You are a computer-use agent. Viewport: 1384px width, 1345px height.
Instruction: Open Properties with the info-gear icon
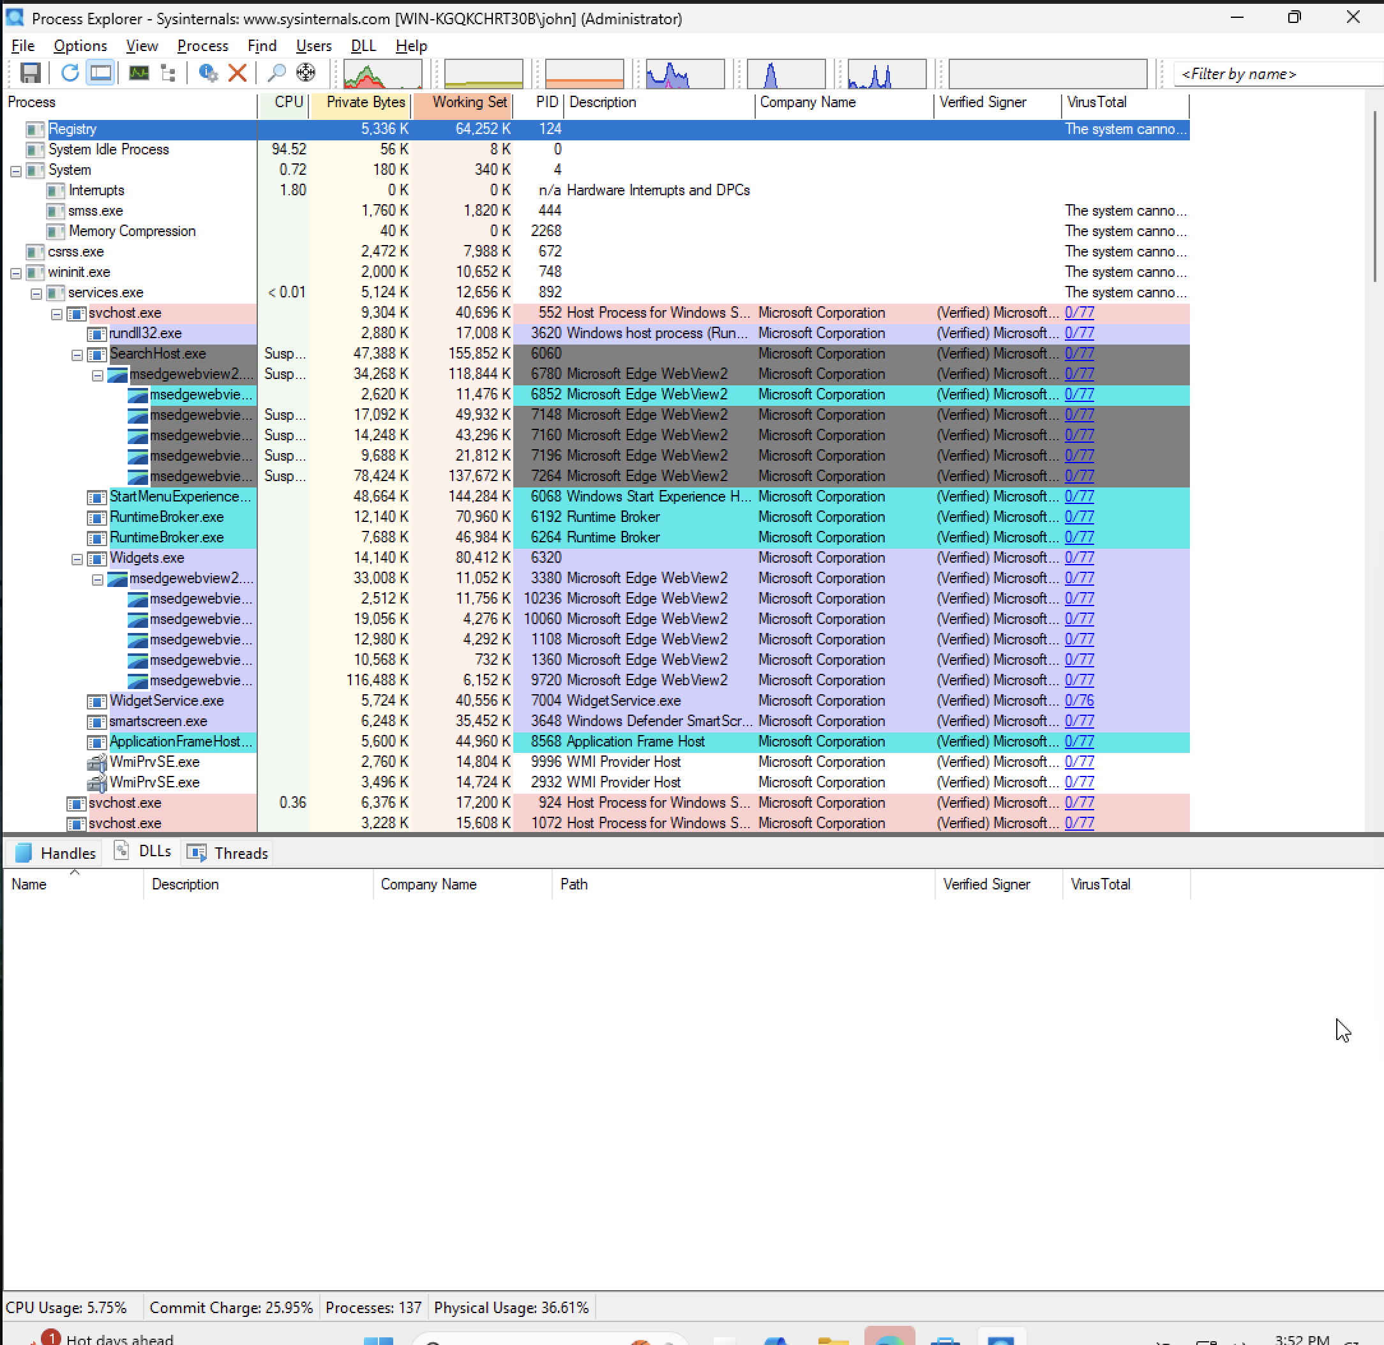208,73
